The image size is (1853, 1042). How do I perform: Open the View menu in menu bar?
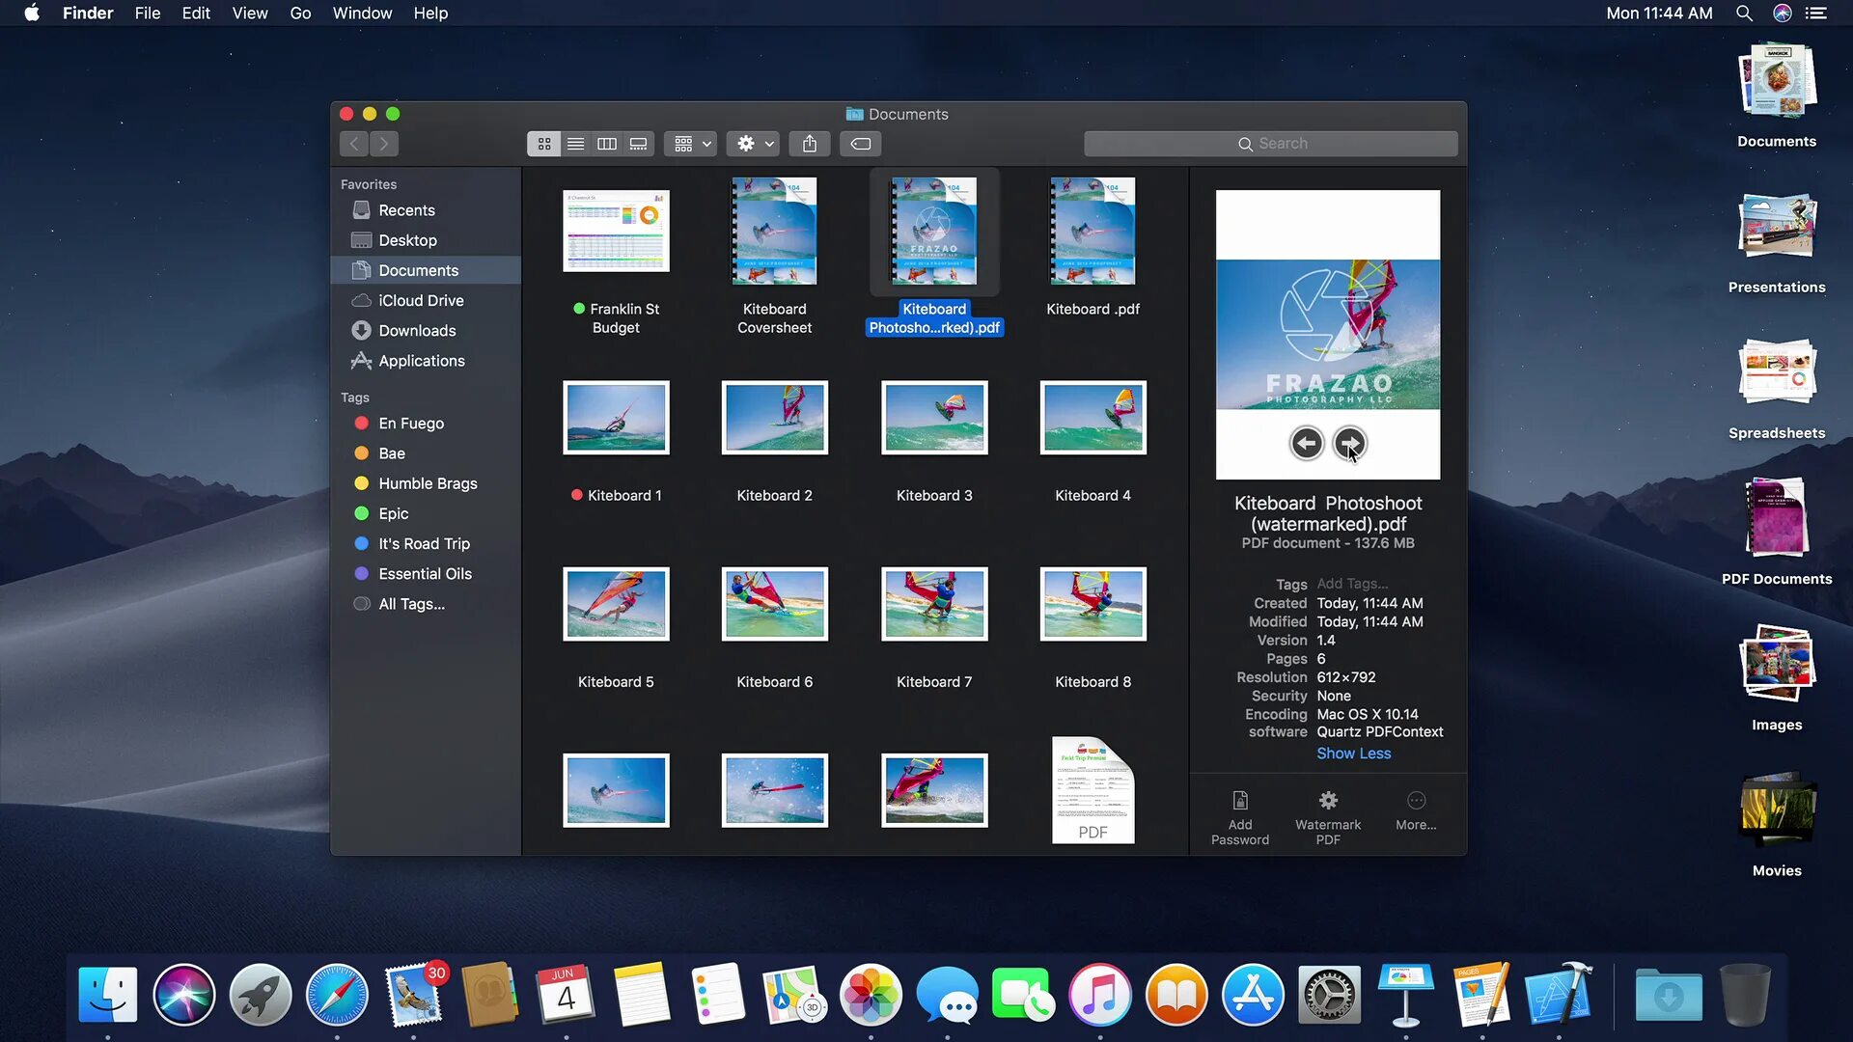click(x=249, y=14)
